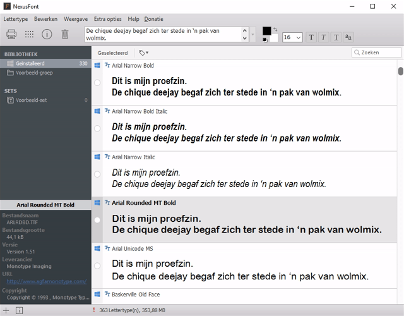
Task: Click TrueType icon of Arial Narrow Italic
Action: click(107, 157)
